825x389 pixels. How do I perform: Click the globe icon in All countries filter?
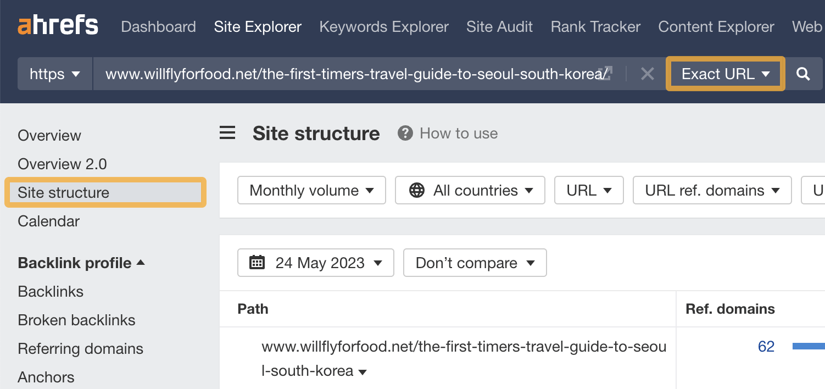(417, 190)
